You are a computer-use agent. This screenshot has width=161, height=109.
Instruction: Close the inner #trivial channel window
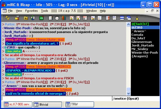(157, 11)
